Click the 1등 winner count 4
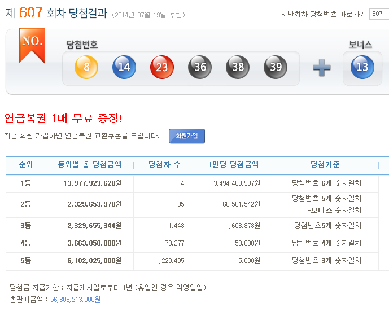Screen dimensions: 389x311 pos(182,183)
